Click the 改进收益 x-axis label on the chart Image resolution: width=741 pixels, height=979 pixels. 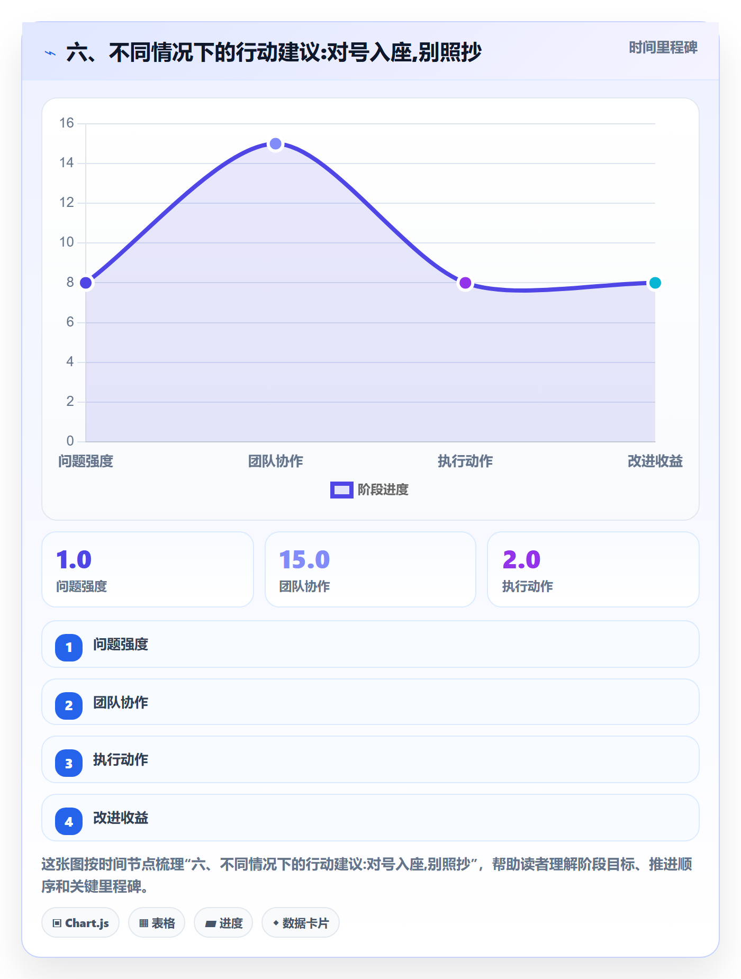[x=655, y=461]
